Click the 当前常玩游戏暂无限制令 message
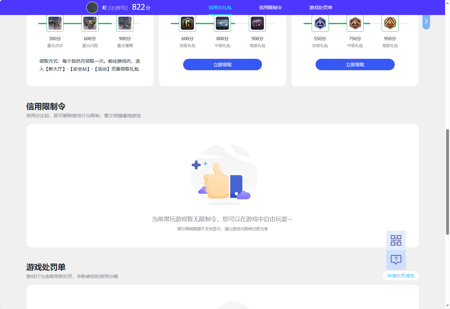 [x=222, y=219]
